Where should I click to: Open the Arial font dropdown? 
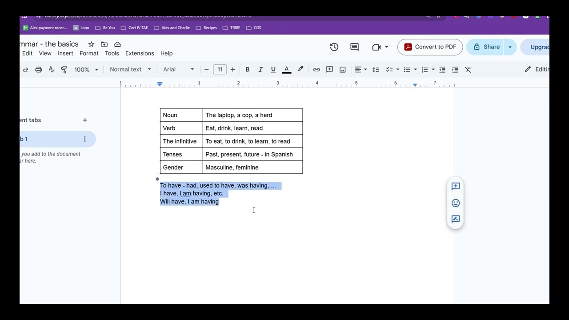(x=179, y=69)
